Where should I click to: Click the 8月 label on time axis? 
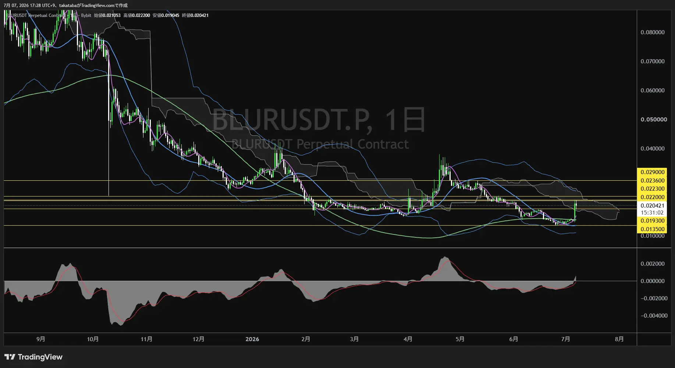coord(619,339)
